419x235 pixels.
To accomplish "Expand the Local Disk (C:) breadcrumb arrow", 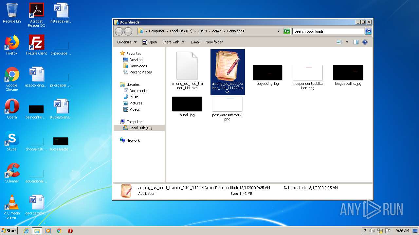I will tap(195, 31).
